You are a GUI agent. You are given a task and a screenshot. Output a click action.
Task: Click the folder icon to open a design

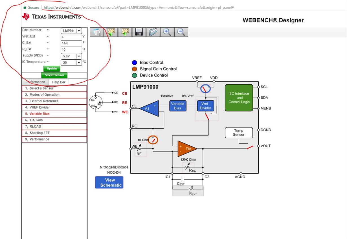click(x=153, y=32)
